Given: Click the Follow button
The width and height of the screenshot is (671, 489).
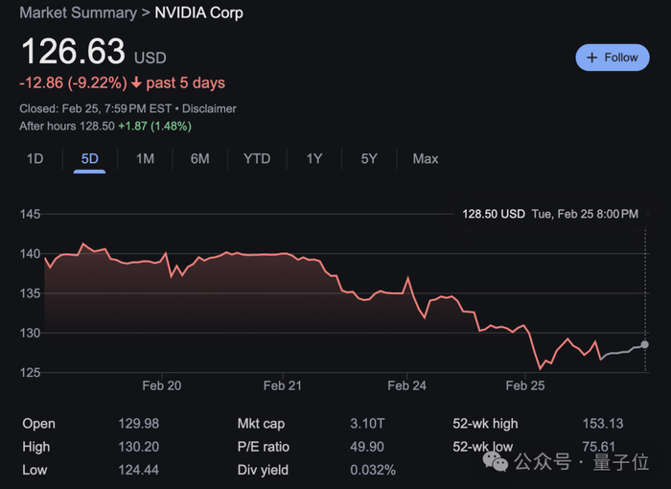Looking at the screenshot, I should 613,58.
